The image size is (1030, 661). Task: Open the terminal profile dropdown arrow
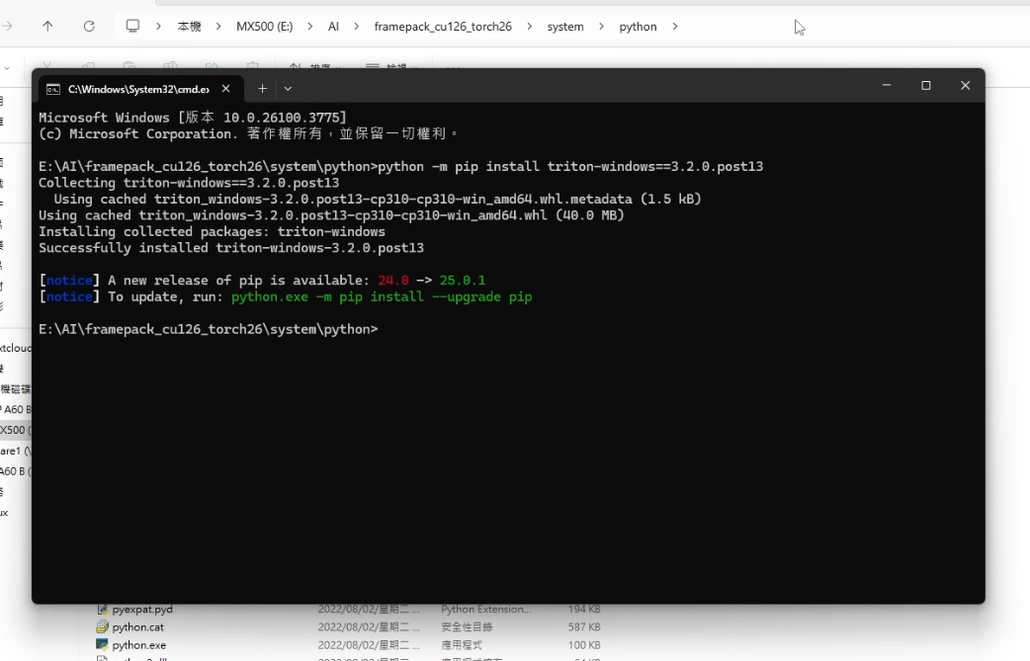click(288, 89)
